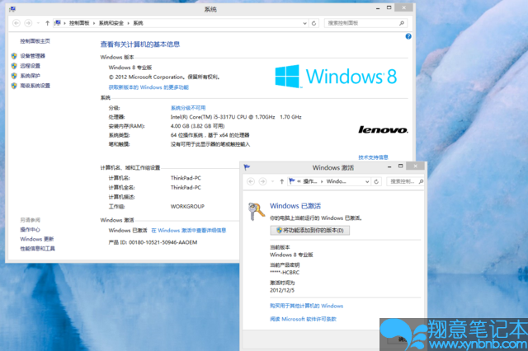Open recent locations dropdown in System window

38,23
